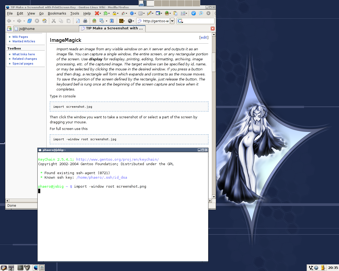Click the taskbar clock showing 20:35
The width and height of the screenshot is (339, 271).
[x=333, y=268]
